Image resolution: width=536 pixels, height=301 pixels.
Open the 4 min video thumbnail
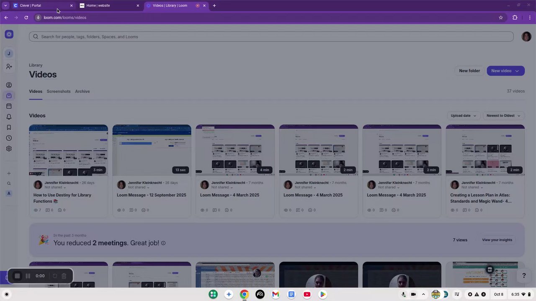[x=235, y=150]
